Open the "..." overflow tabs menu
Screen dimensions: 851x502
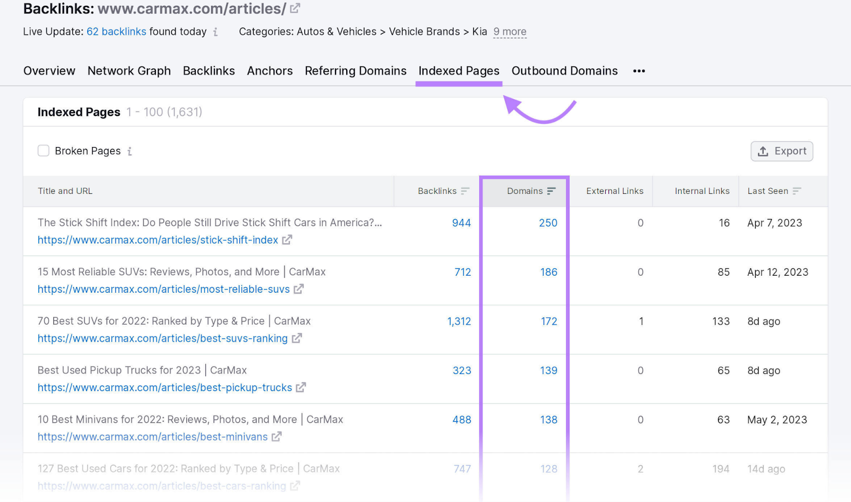tap(639, 71)
